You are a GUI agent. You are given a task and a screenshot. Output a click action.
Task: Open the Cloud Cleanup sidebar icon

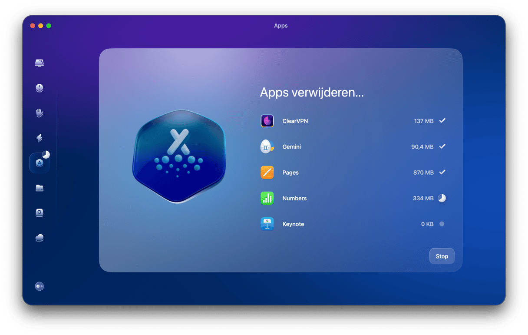(40, 238)
